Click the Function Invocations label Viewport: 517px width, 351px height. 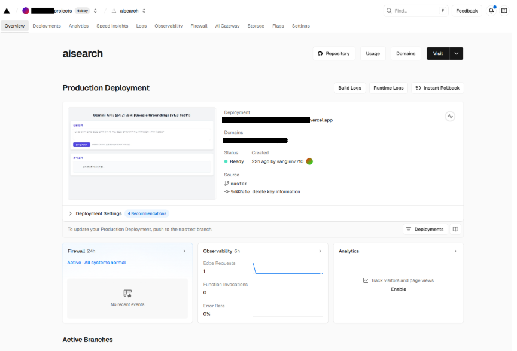225,285
